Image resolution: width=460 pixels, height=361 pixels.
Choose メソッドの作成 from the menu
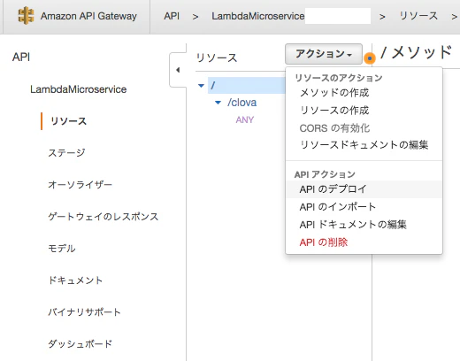tap(334, 93)
